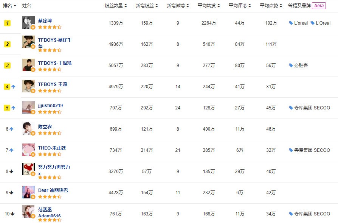Screen dimensions: 338x223
Task: Click the blue up arrow beside rank 4
Action: coord(13,87)
